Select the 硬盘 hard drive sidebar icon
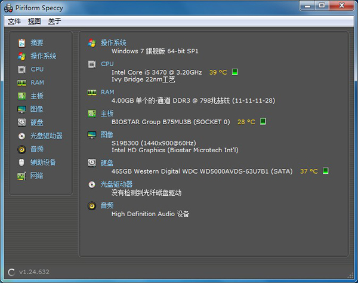This screenshot has width=358, height=283. [21, 122]
